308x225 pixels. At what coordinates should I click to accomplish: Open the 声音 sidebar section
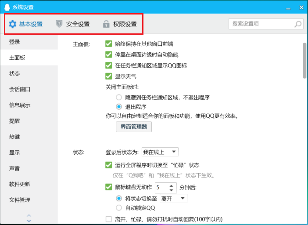coord(29,168)
